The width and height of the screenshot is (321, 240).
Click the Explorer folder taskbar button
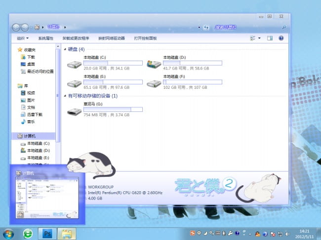67,234
